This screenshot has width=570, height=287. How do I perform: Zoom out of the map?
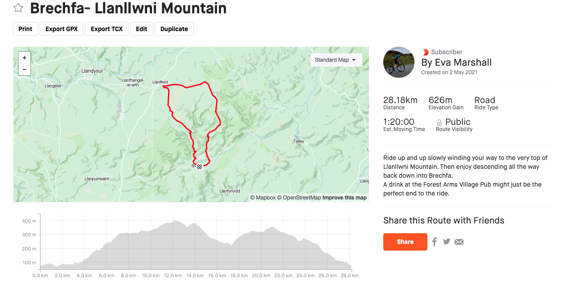24,69
